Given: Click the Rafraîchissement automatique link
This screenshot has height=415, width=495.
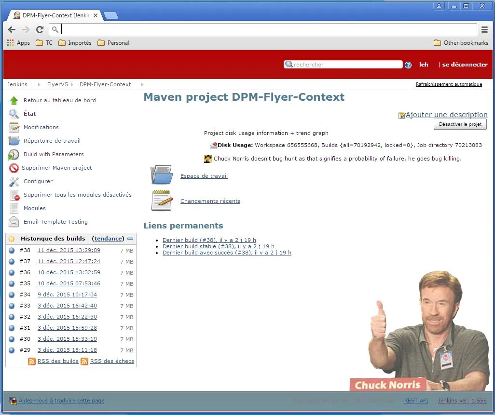Looking at the screenshot, I should click(x=449, y=84).
